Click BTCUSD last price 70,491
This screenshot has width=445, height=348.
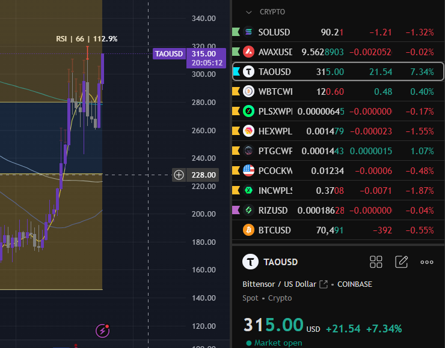330,230
